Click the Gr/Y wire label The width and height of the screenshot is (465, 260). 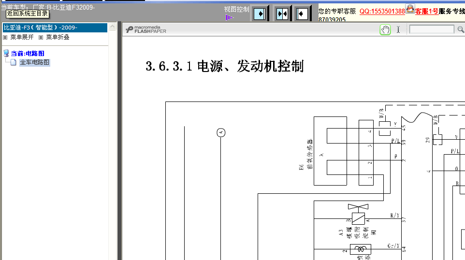393,246
